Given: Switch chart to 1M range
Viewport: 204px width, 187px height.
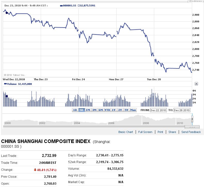Looking at the screenshot, I should pos(88,110).
